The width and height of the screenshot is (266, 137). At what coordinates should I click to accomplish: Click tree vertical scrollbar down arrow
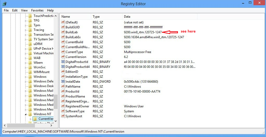coord(56,121)
